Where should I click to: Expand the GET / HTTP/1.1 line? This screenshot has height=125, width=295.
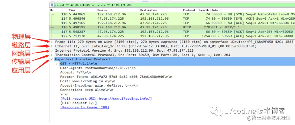[x=57, y=64]
